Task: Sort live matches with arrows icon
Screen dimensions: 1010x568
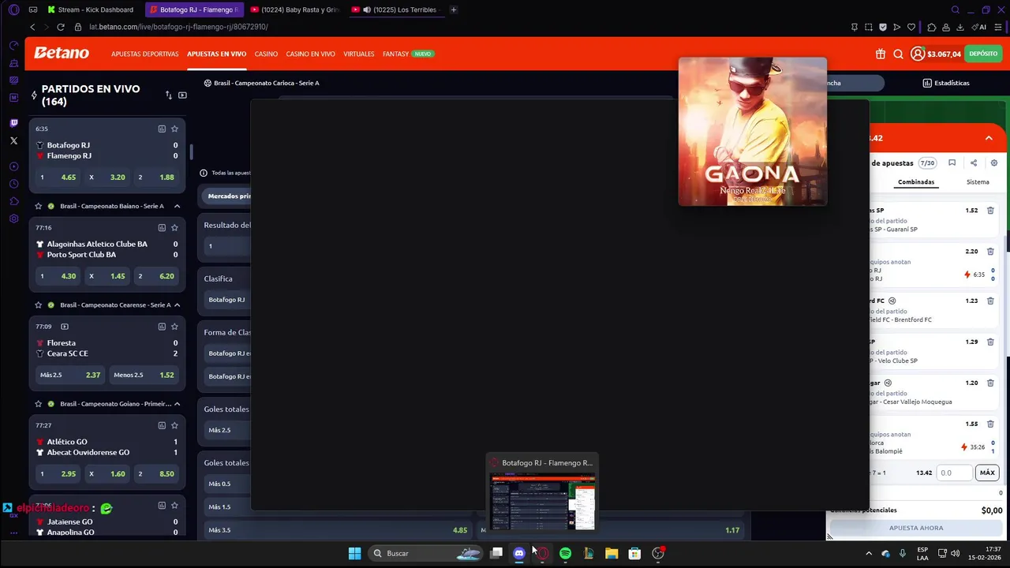Action: [168, 95]
